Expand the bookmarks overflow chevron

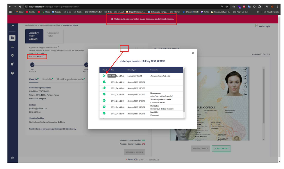[258, 12]
